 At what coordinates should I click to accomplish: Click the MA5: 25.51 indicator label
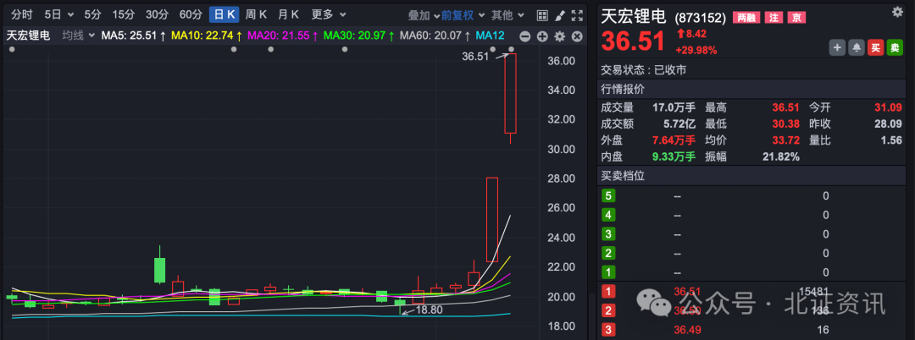click(x=134, y=36)
